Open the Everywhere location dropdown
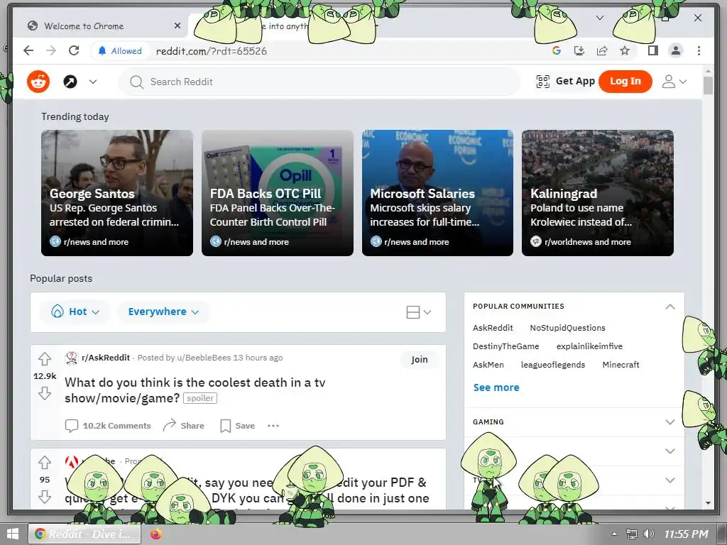This screenshot has width=727, height=545. (x=163, y=312)
